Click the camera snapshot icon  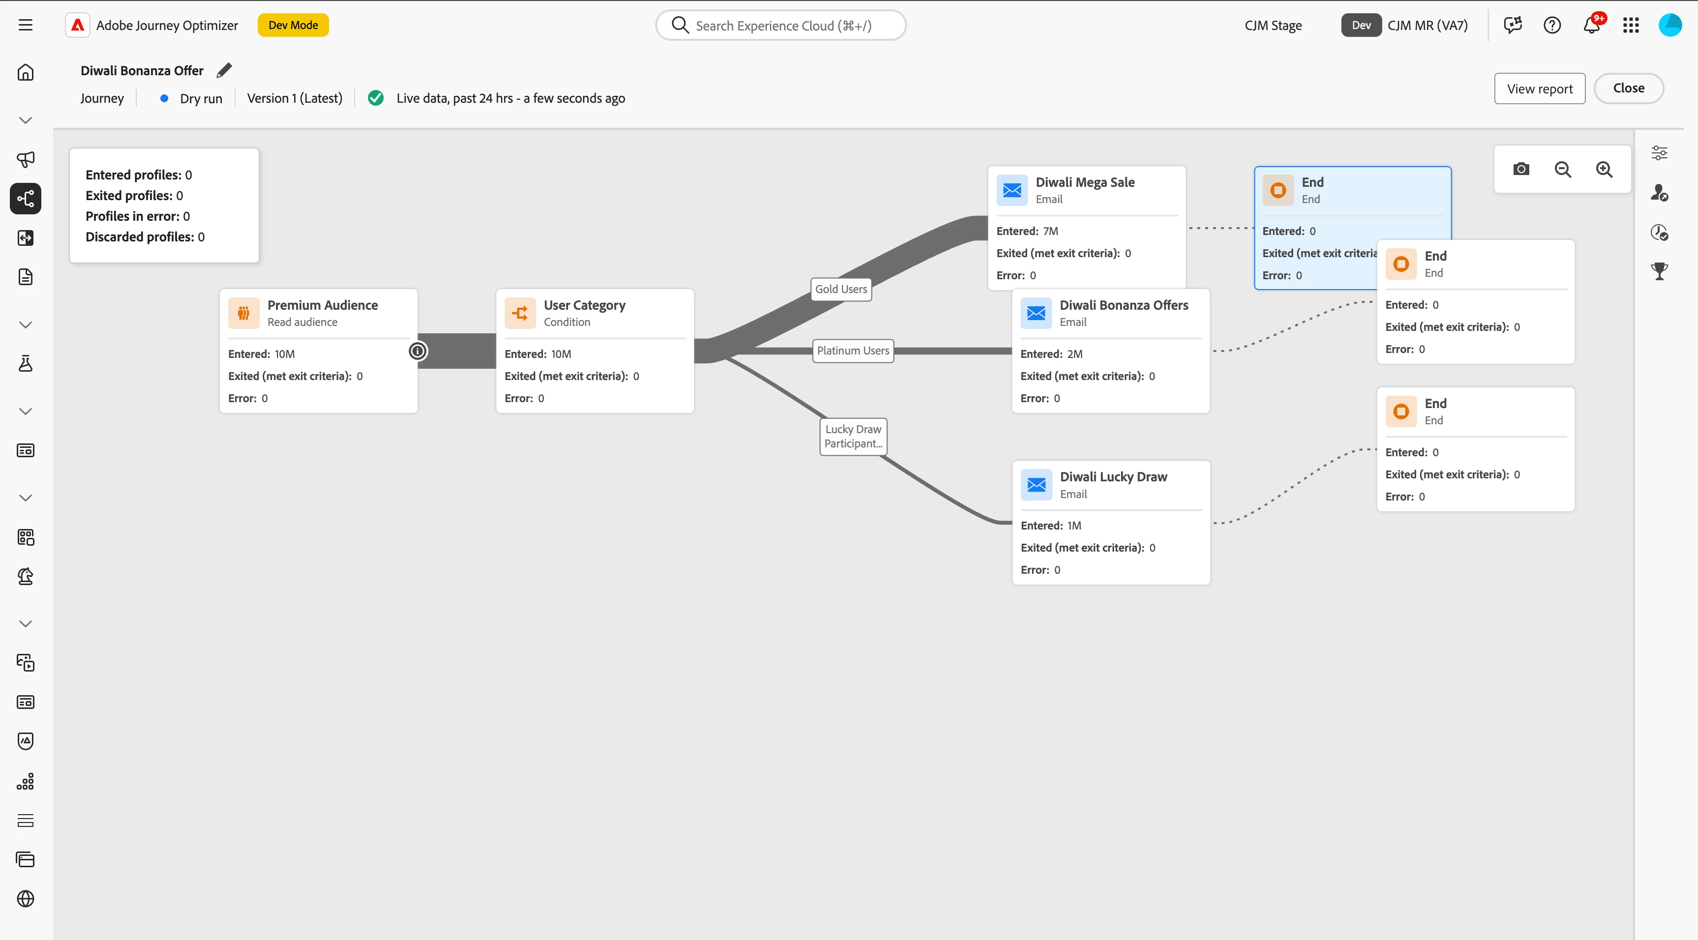1521,169
